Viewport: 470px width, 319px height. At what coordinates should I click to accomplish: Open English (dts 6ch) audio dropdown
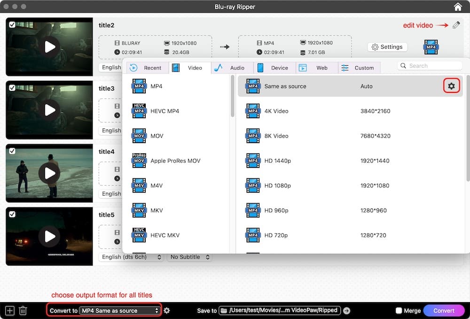[x=132, y=257]
